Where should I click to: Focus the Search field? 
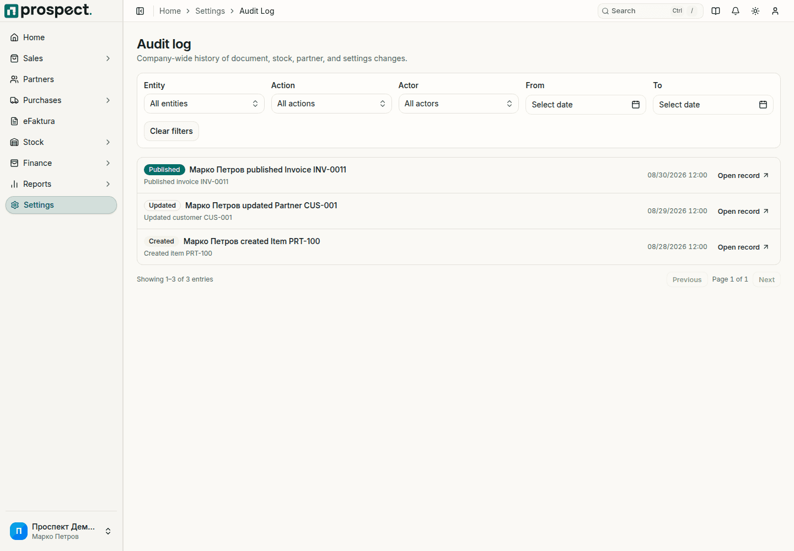click(x=651, y=11)
